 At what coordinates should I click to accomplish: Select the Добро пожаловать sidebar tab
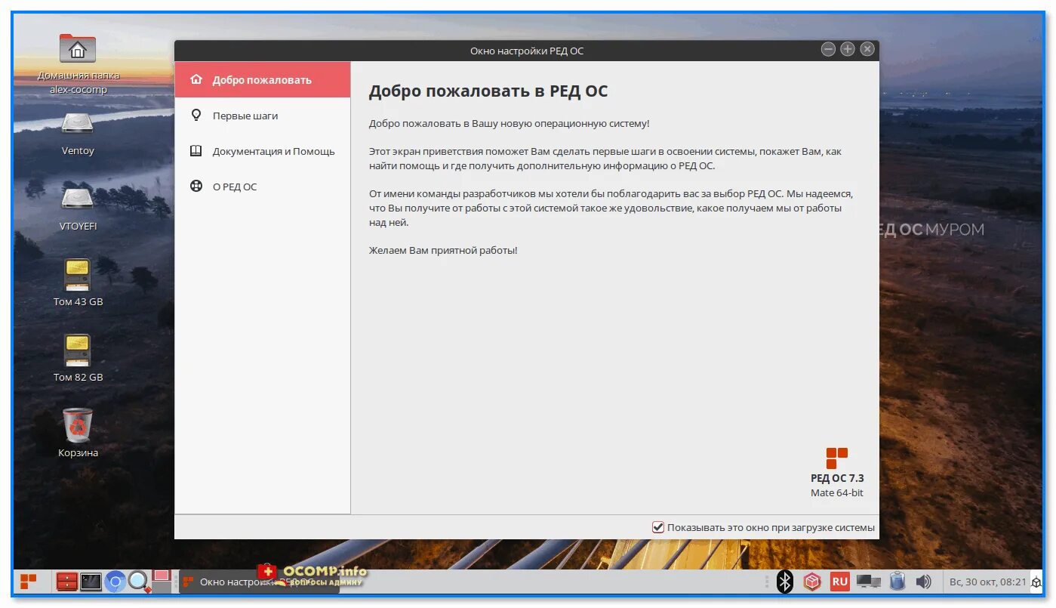[x=263, y=80]
